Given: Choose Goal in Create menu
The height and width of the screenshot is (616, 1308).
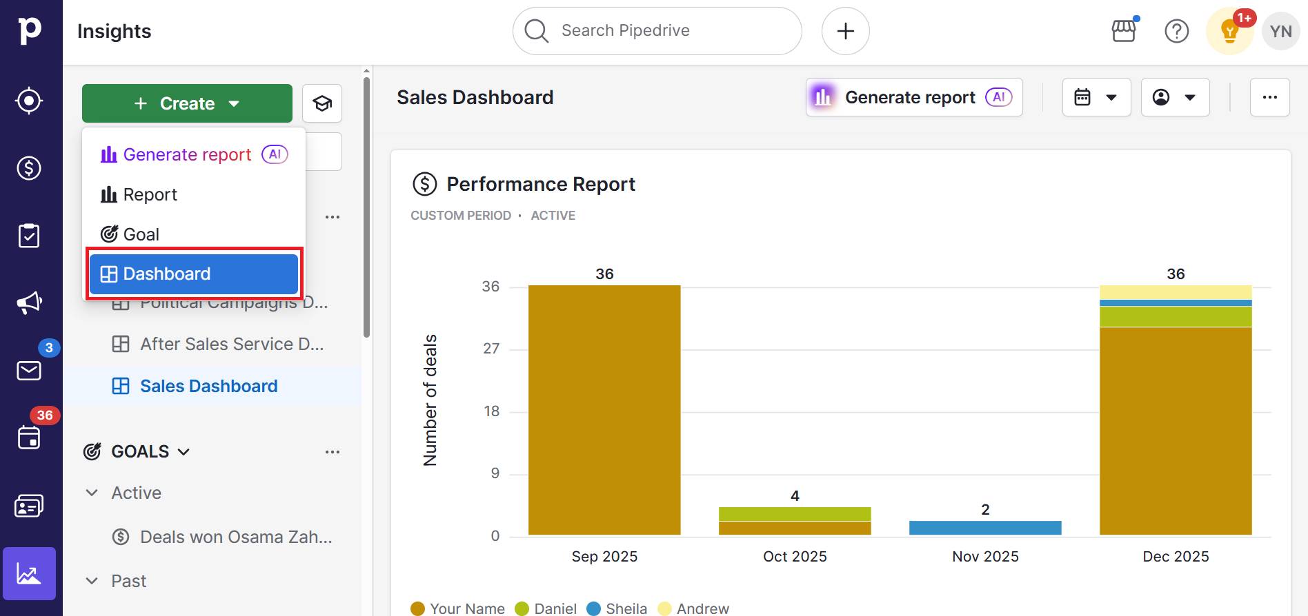Looking at the screenshot, I should [194, 234].
